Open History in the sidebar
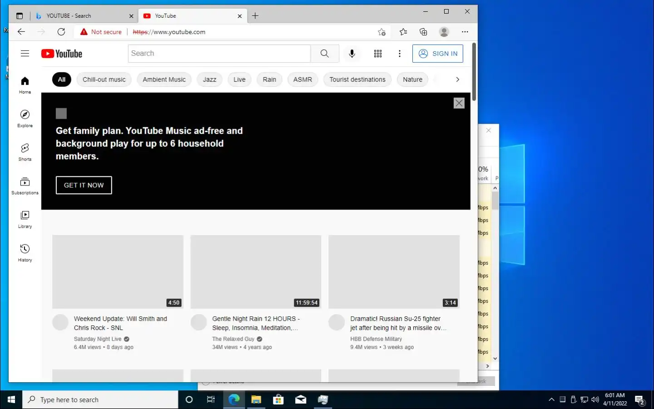Viewport: 654px width, 409px height. click(x=25, y=253)
